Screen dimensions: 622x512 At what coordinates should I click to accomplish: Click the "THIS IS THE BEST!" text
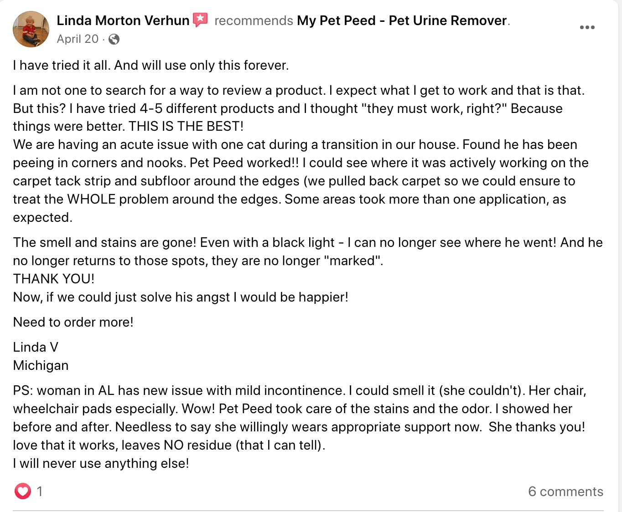coord(186,126)
